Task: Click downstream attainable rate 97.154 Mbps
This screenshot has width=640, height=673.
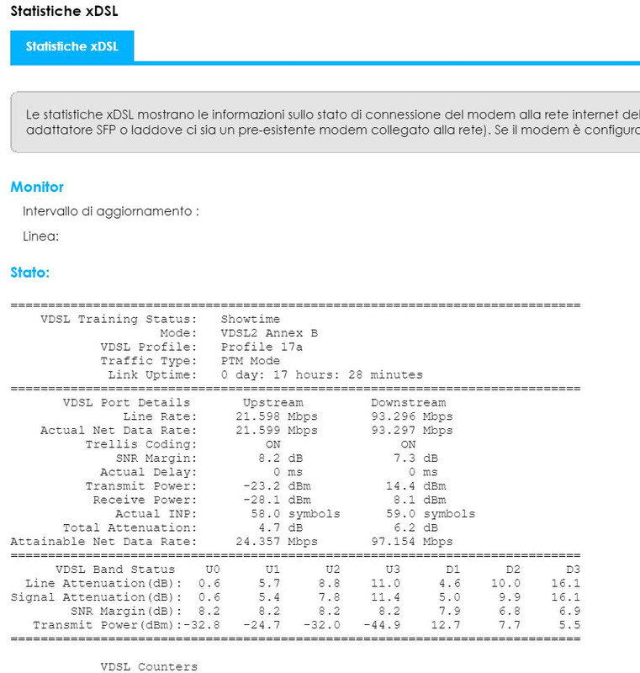Action: [412, 541]
